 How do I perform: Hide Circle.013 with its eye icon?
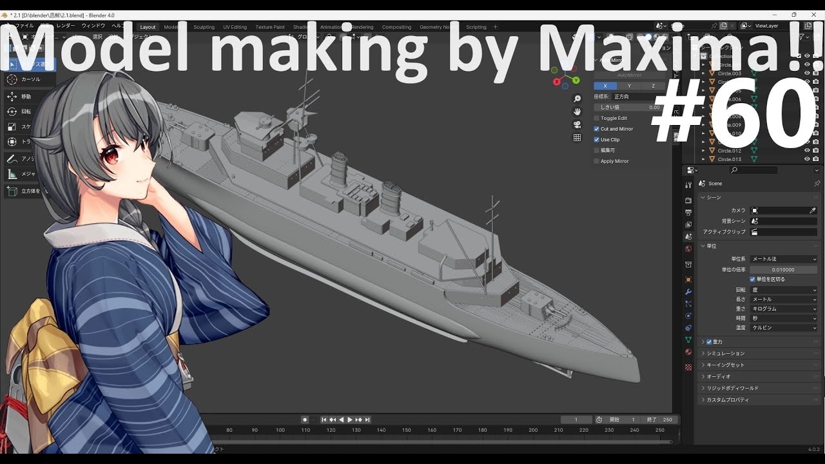[x=807, y=159]
